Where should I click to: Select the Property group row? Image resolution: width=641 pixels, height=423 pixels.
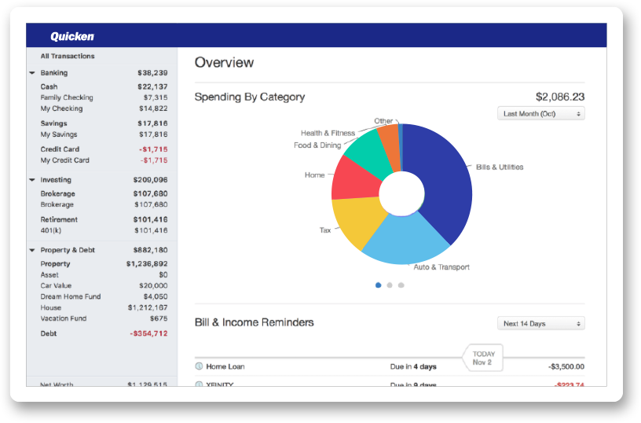point(104,264)
